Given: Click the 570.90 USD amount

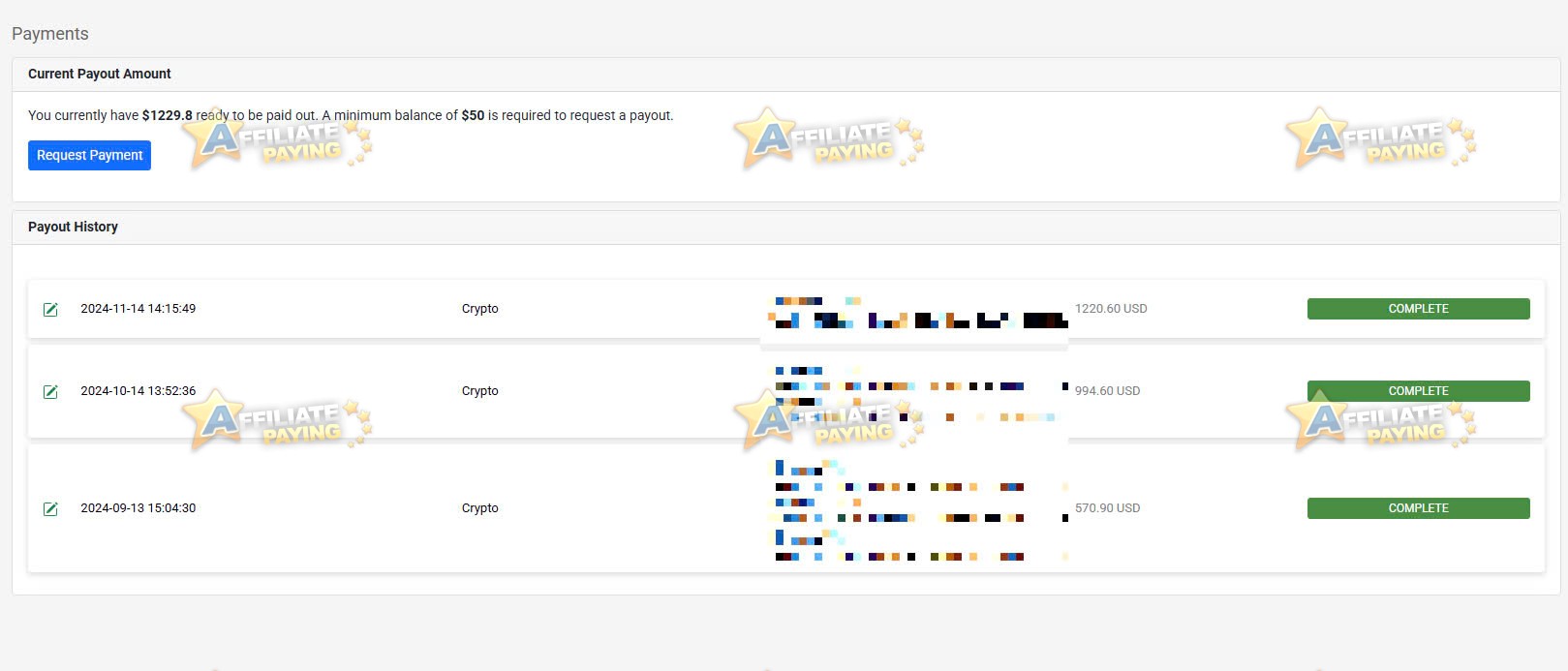Looking at the screenshot, I should [1107, 508].
